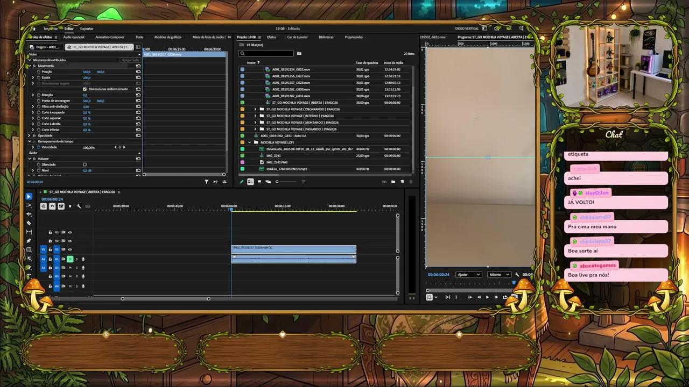The image size is (689, 387).
Task: Select the Selection tool in the tools panel
Action: click(x=29, y=197)
